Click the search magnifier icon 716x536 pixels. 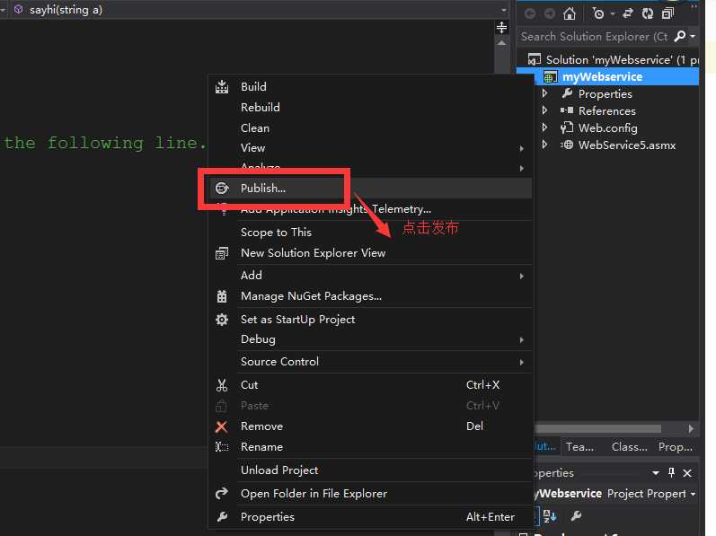(680, 36)
